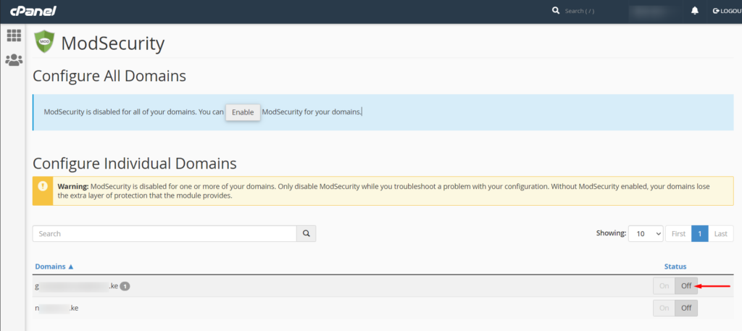Click the Configure Individual Domains heading

(x=134, y=164)
